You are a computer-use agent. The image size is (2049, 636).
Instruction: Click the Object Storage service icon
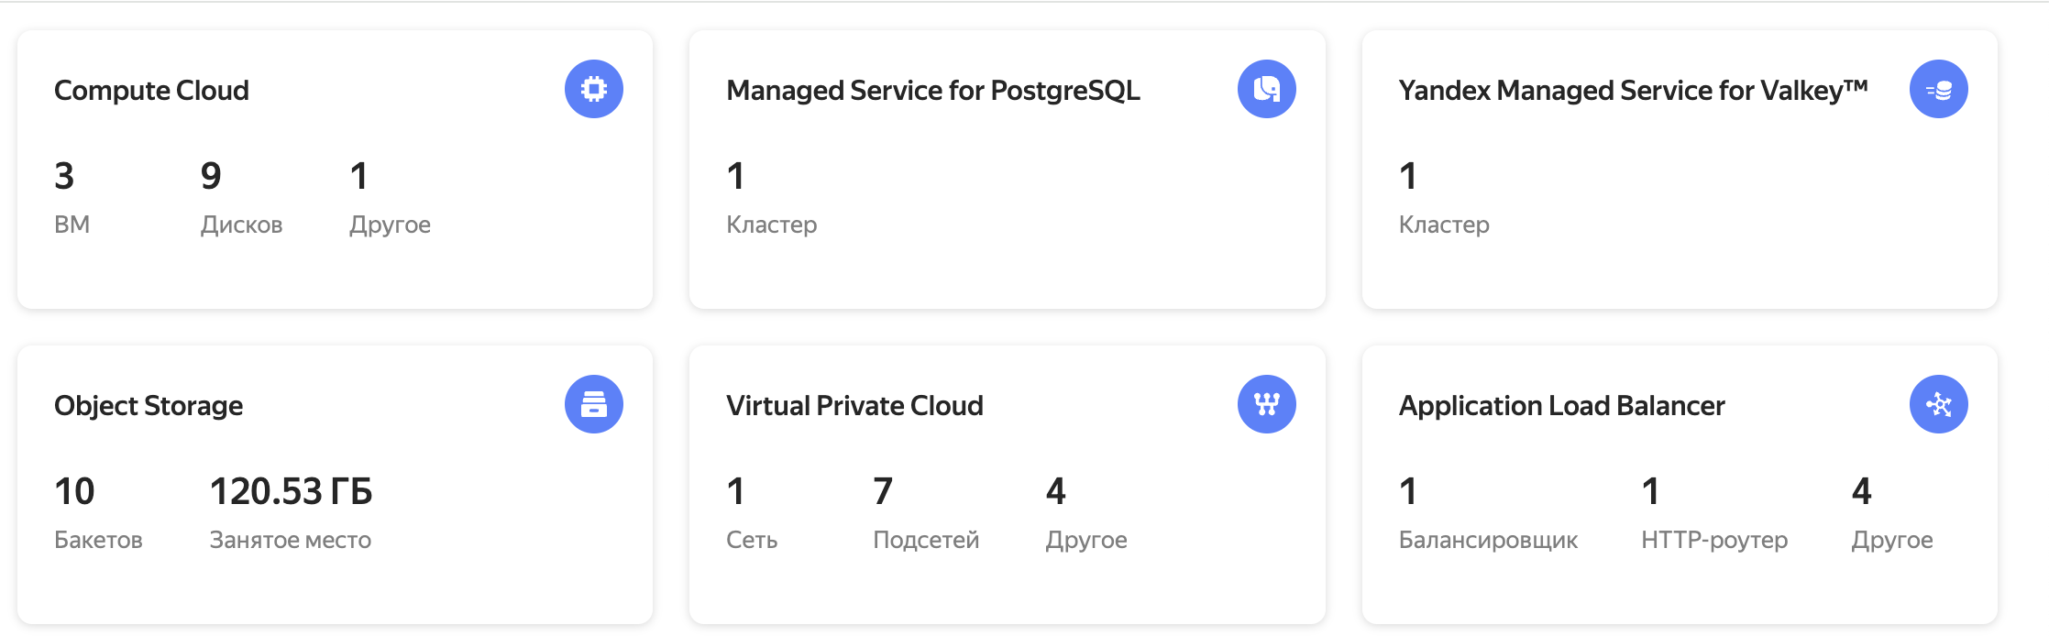[x=593, y=404]
